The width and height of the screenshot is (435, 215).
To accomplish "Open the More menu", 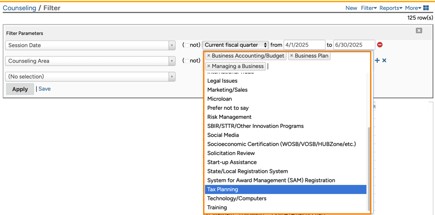I will [x=413, y=8].
